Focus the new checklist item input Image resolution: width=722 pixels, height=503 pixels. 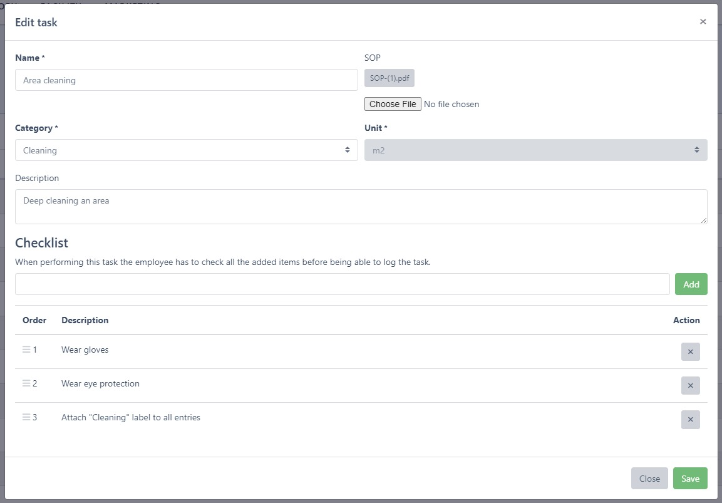pyautogui.click(x=342, y=284)
